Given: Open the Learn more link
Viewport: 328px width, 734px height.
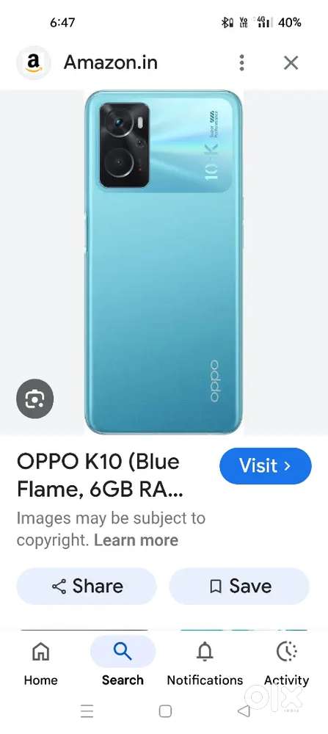Looking at the screenshot, I should click(136, 539).
